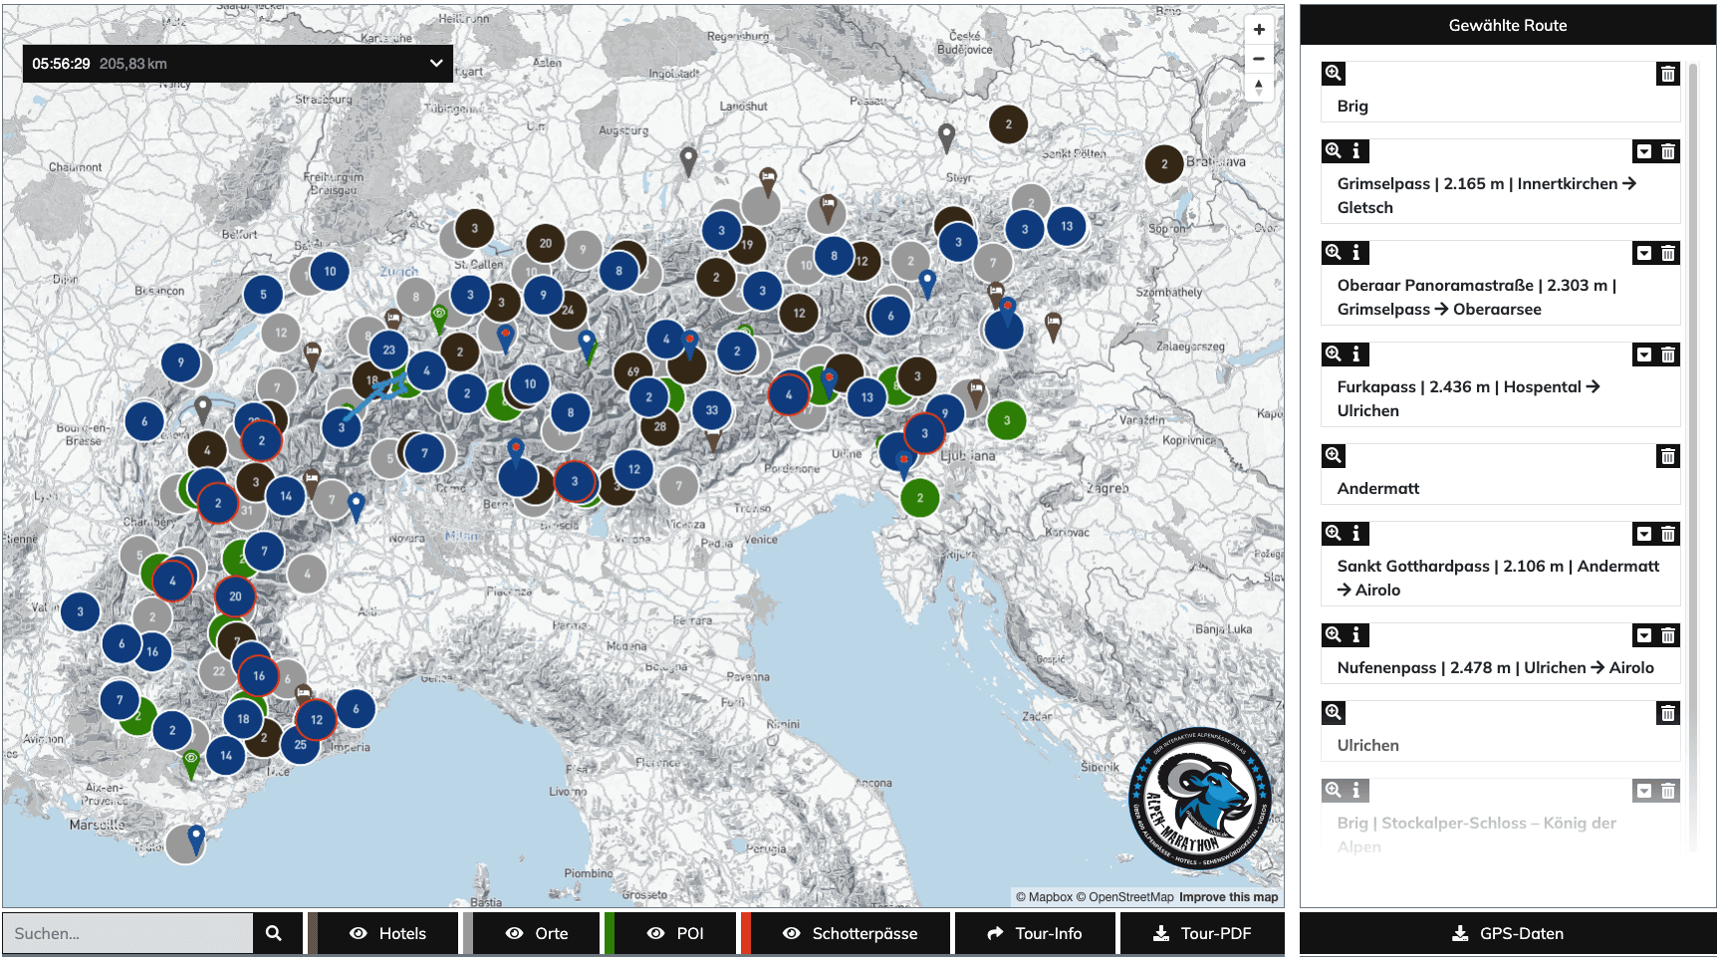Zoom in on the map
The image size is (1719, 957).
1259,29
